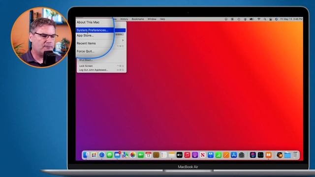Open the Books app in Dock
The height and width of the screenshot is (177, 315).
[269, 155]
